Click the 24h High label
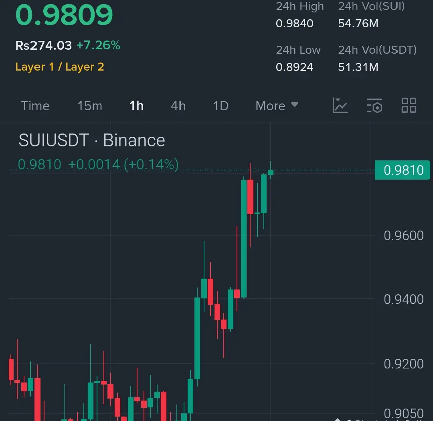Screen dimensions: 433x421 tap(299, 6)
